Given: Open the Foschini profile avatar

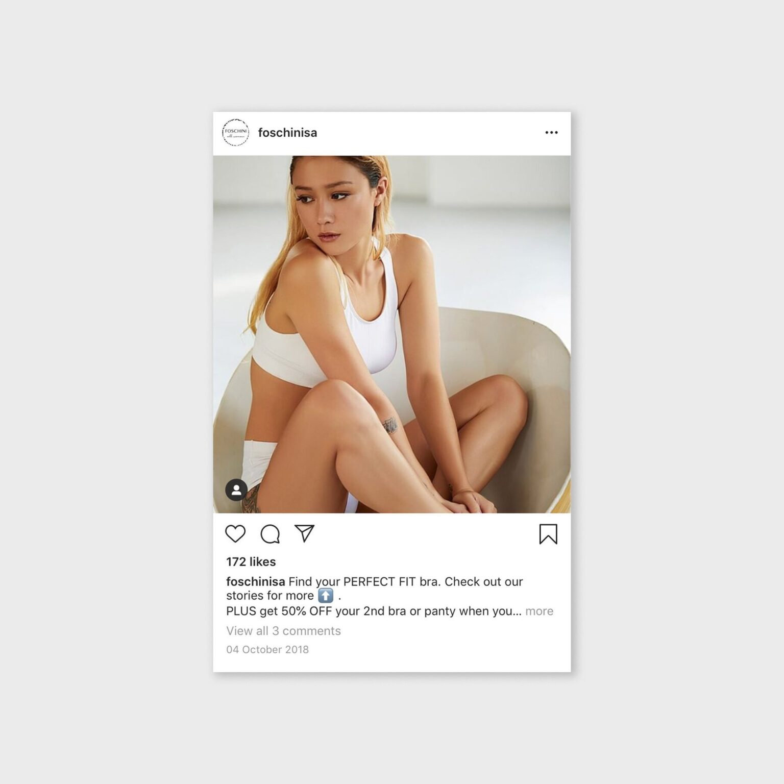Looking at the screenshot, I should pos(235,133).
